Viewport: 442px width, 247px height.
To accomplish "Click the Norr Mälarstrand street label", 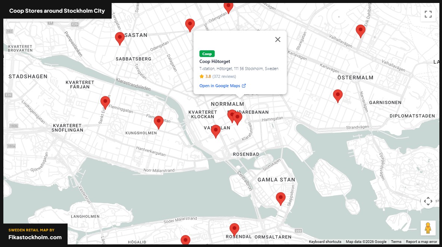I will pos(159,171).
